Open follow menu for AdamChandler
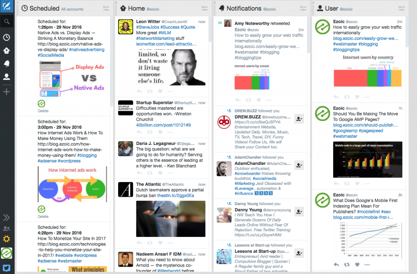The height and width of the screenshot is (274, 417). 299,165
